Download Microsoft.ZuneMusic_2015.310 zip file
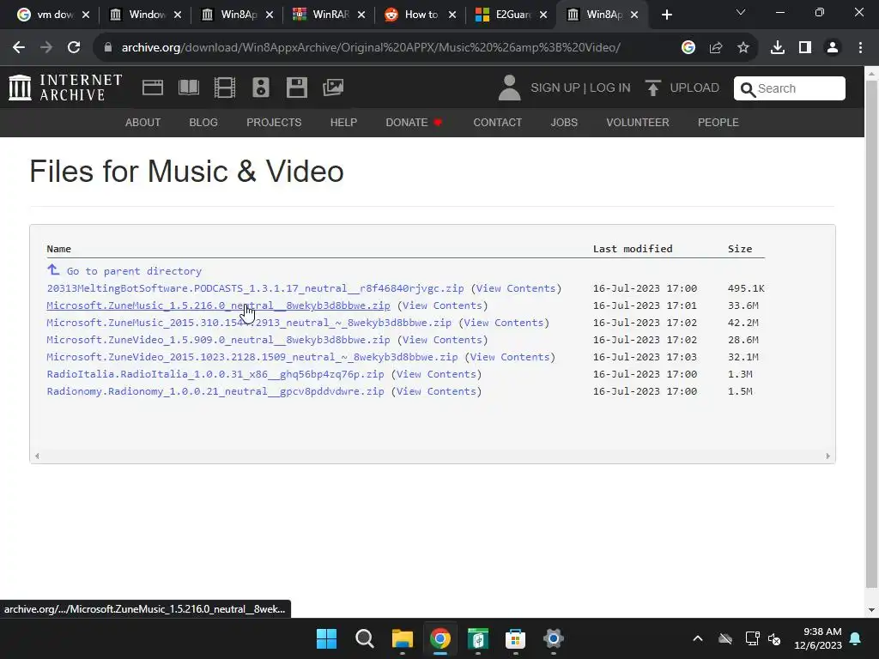The width and height of the screenshot is (879, 659). pos(249,323)
